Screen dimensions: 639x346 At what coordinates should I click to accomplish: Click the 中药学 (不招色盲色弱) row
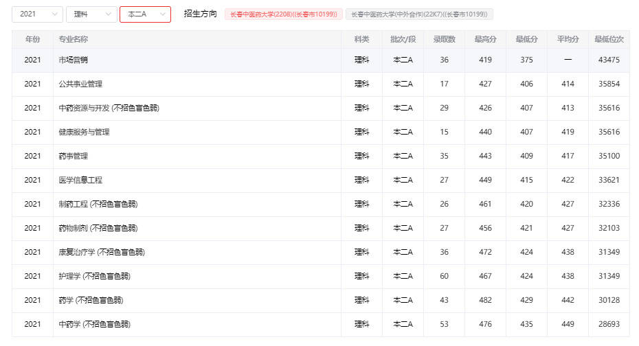321,324
